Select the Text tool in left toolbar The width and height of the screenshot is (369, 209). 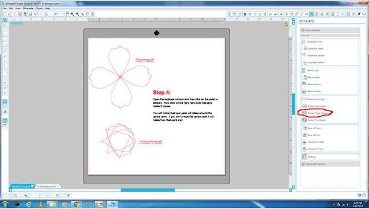(x=5, y=82)
